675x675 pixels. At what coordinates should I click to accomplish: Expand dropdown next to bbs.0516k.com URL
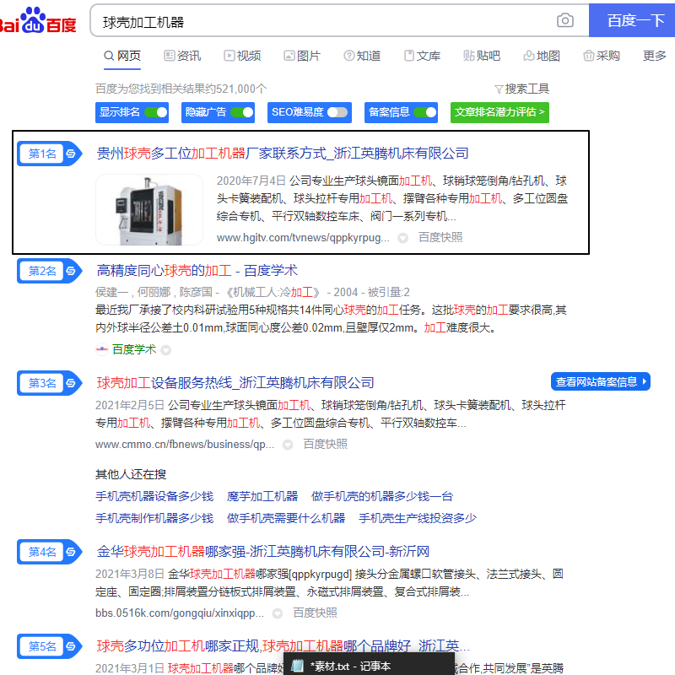point(278,613)
